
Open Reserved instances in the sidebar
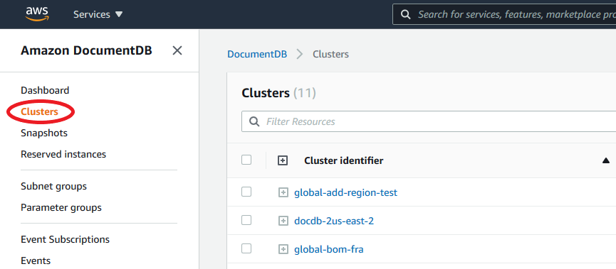[63, 154]
